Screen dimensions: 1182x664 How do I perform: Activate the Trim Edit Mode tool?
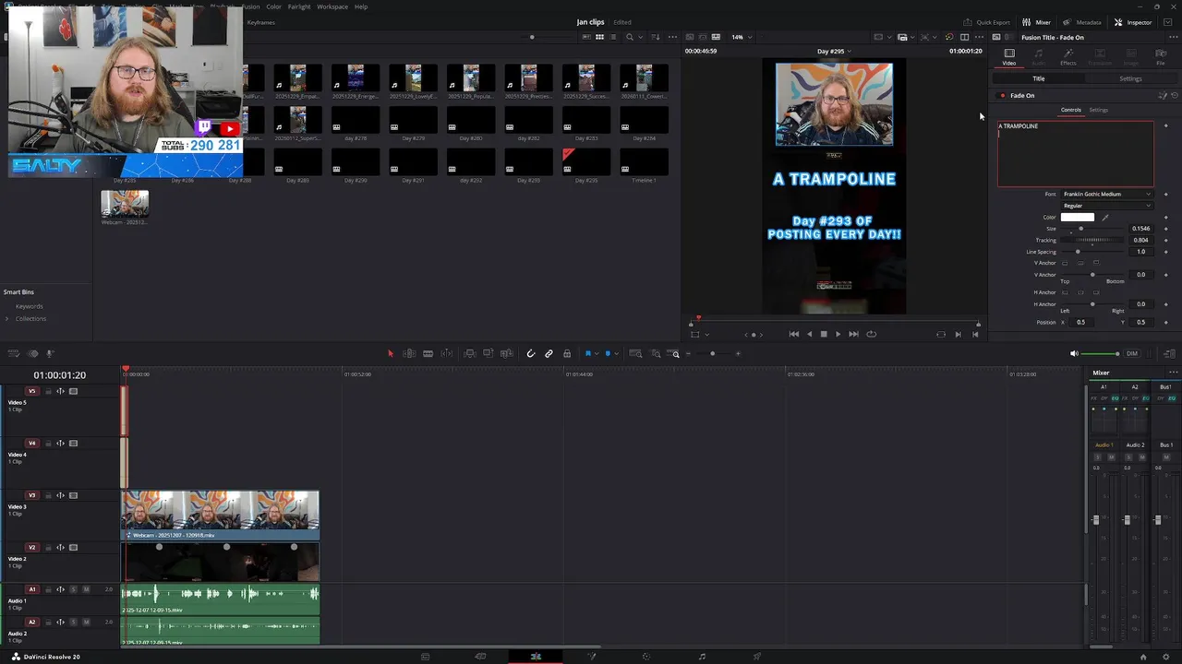pyautogui.click(x=409, y=353)
